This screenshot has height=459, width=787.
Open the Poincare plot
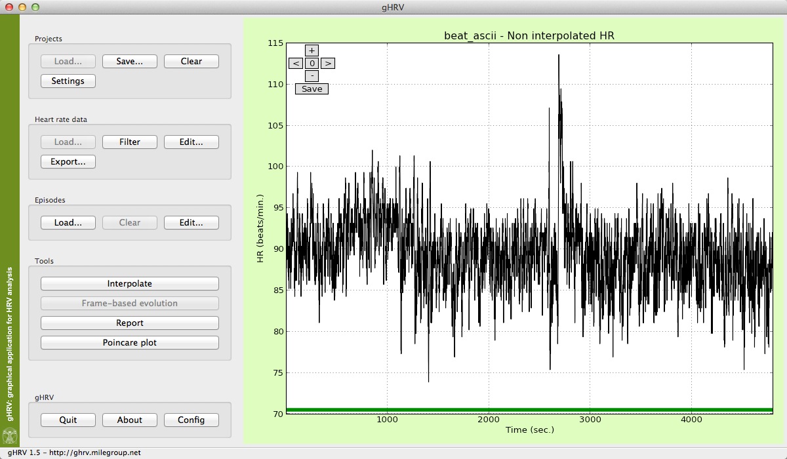pyautogui.click(x=130, y=343)
